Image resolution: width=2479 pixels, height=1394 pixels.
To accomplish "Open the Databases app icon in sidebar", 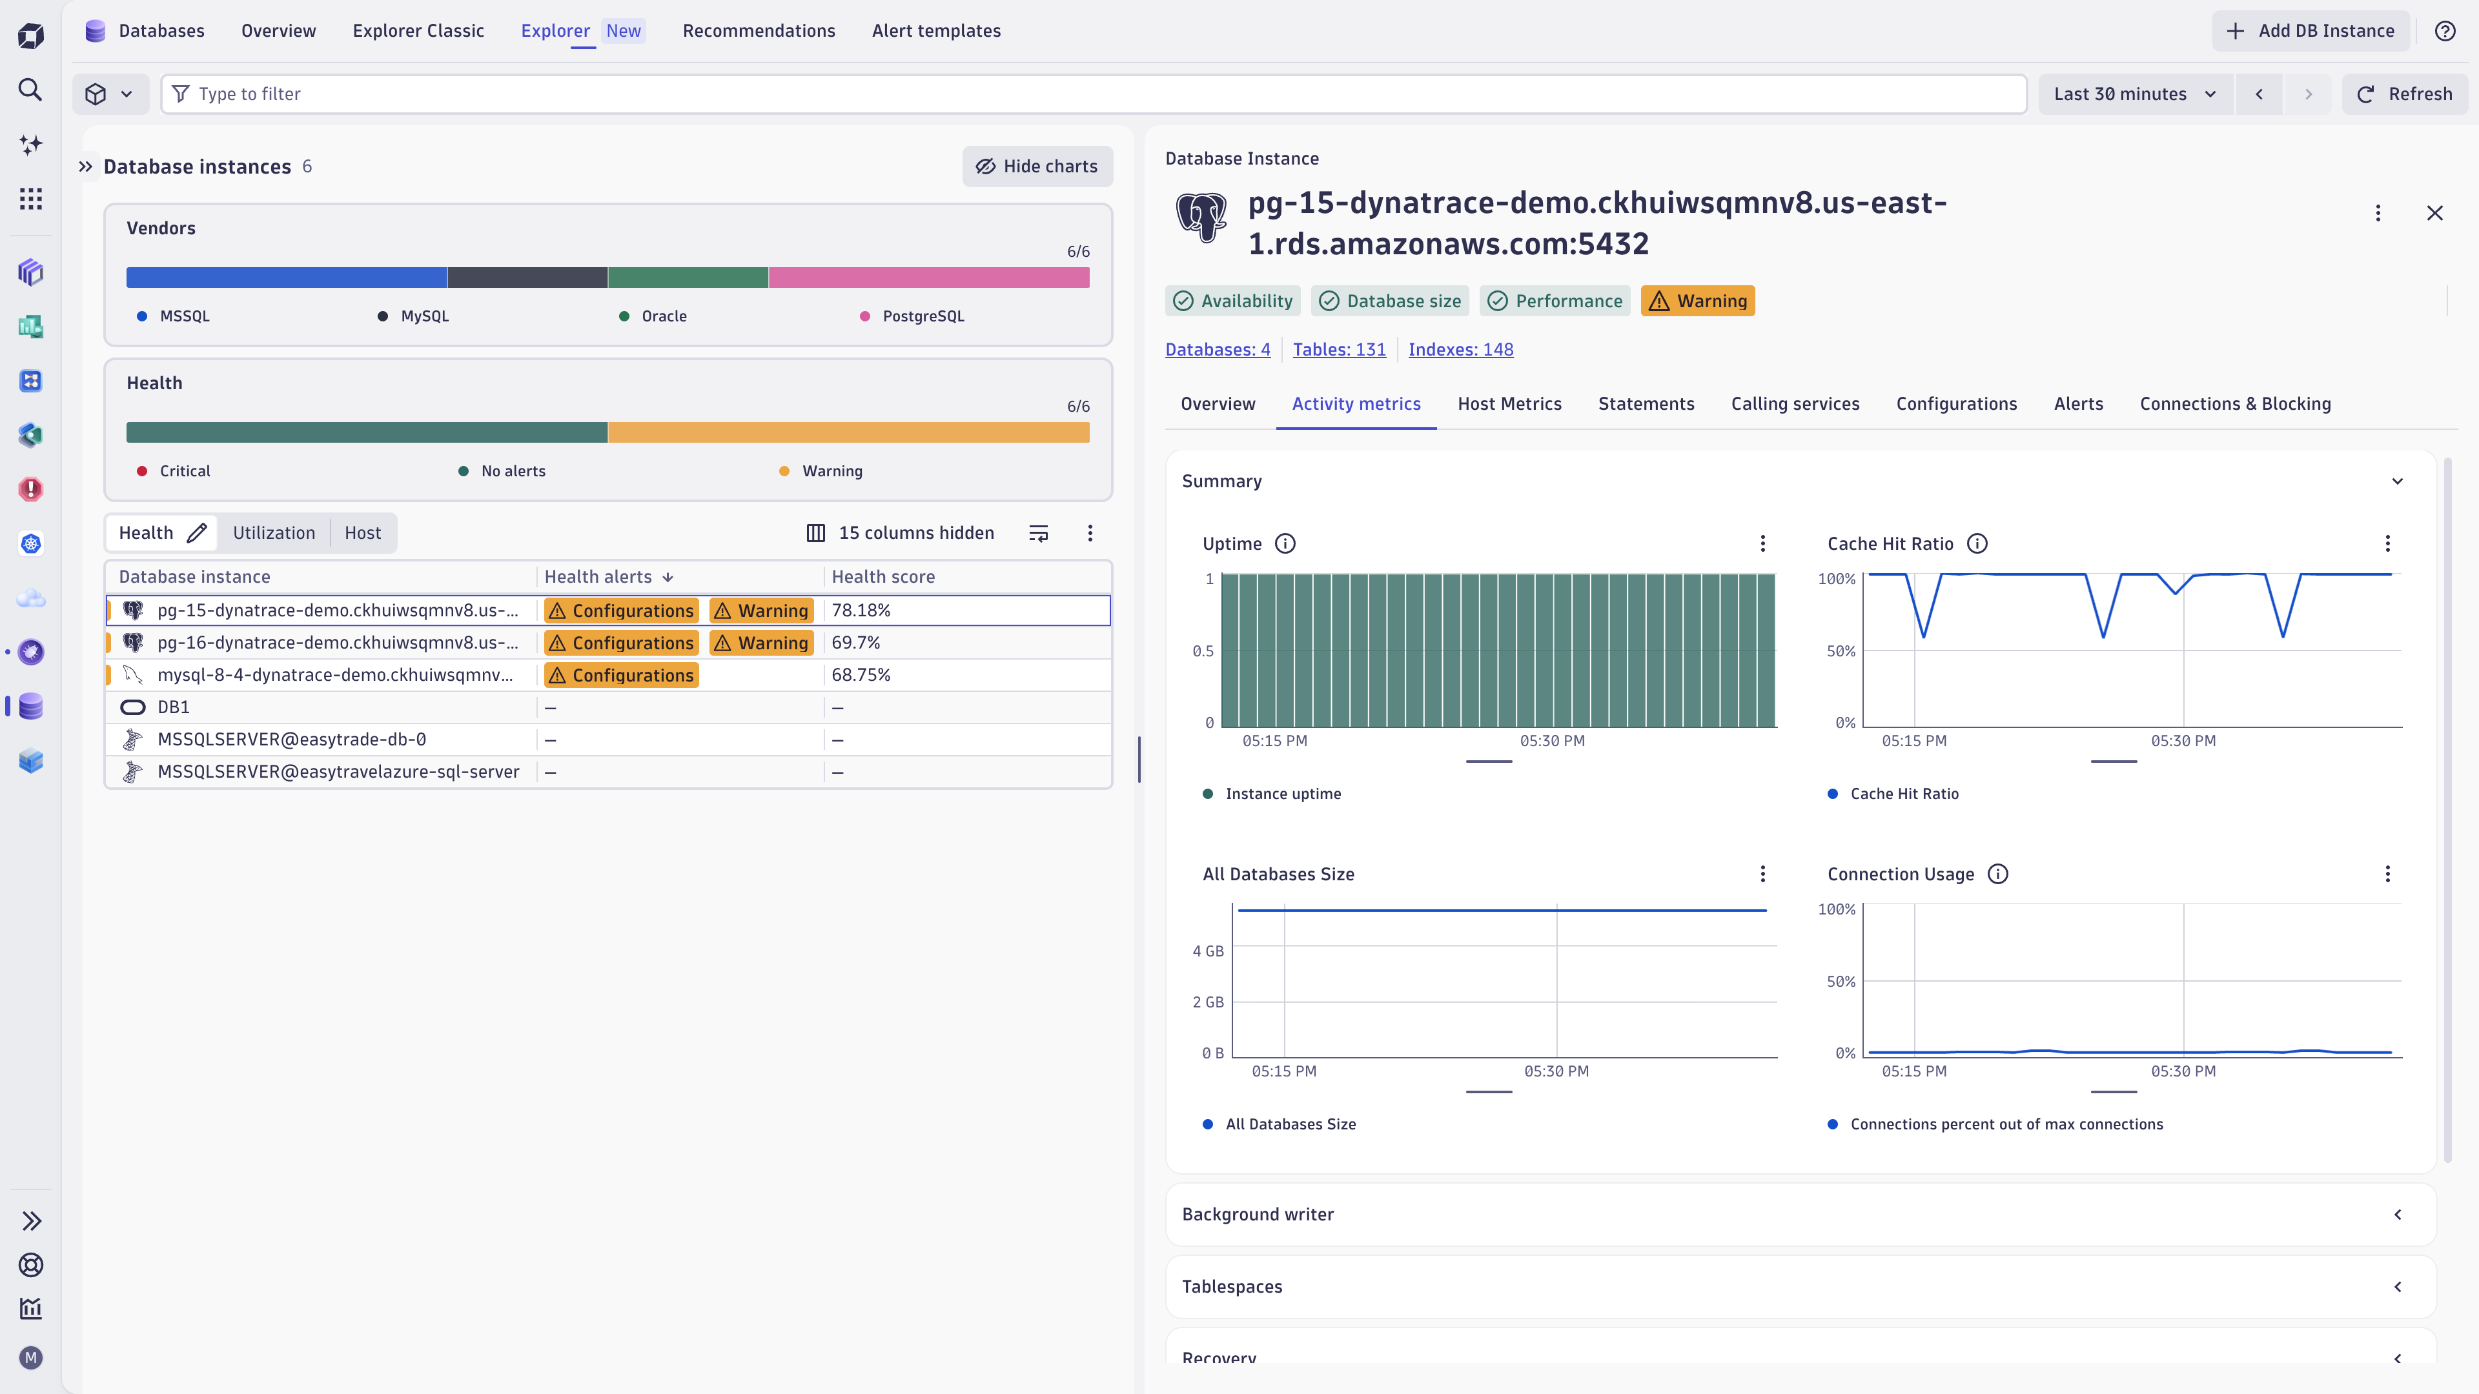I will click(31, 706).
